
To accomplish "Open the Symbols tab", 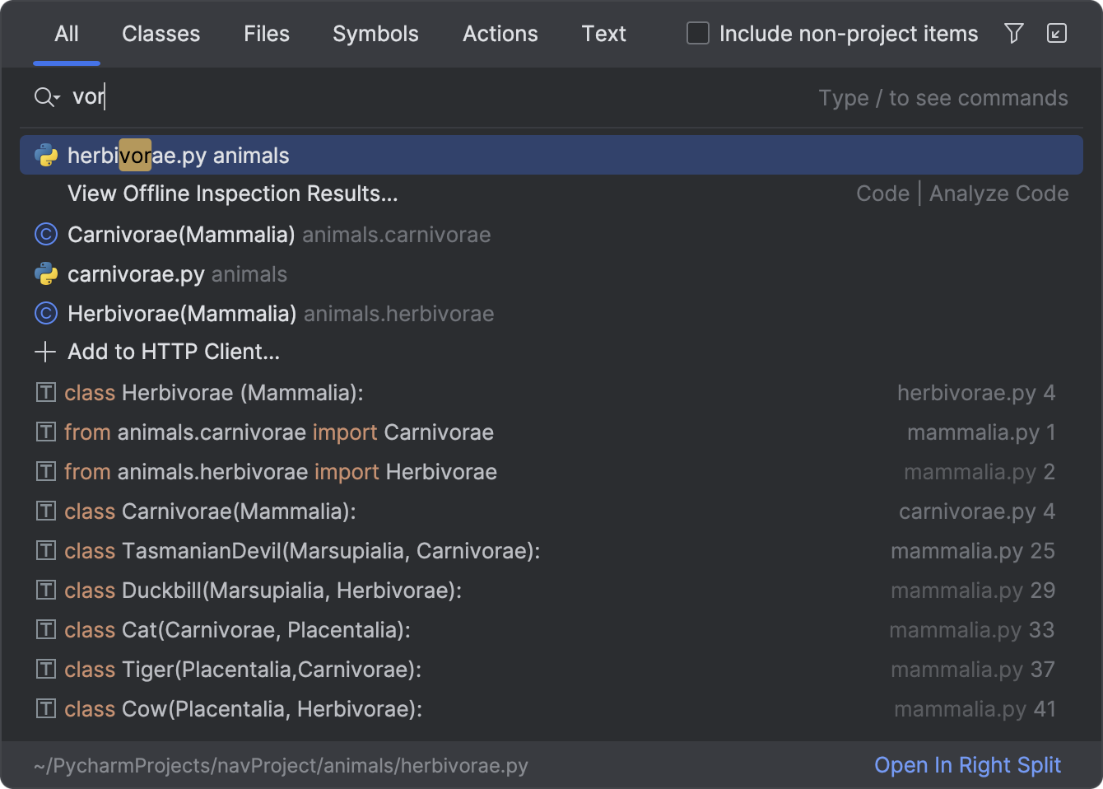I will pos(375,34).
